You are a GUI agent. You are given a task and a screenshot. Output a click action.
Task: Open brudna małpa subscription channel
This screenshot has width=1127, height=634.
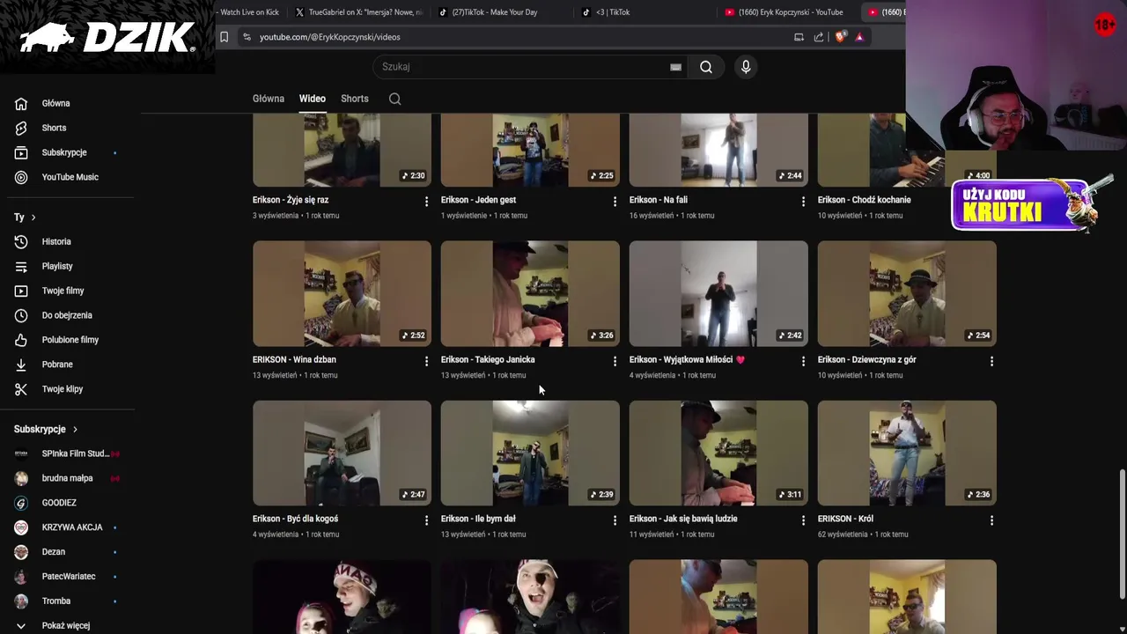tap(67, 478)
